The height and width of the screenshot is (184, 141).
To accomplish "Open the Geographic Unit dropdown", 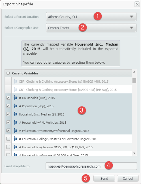I will 91,28.
